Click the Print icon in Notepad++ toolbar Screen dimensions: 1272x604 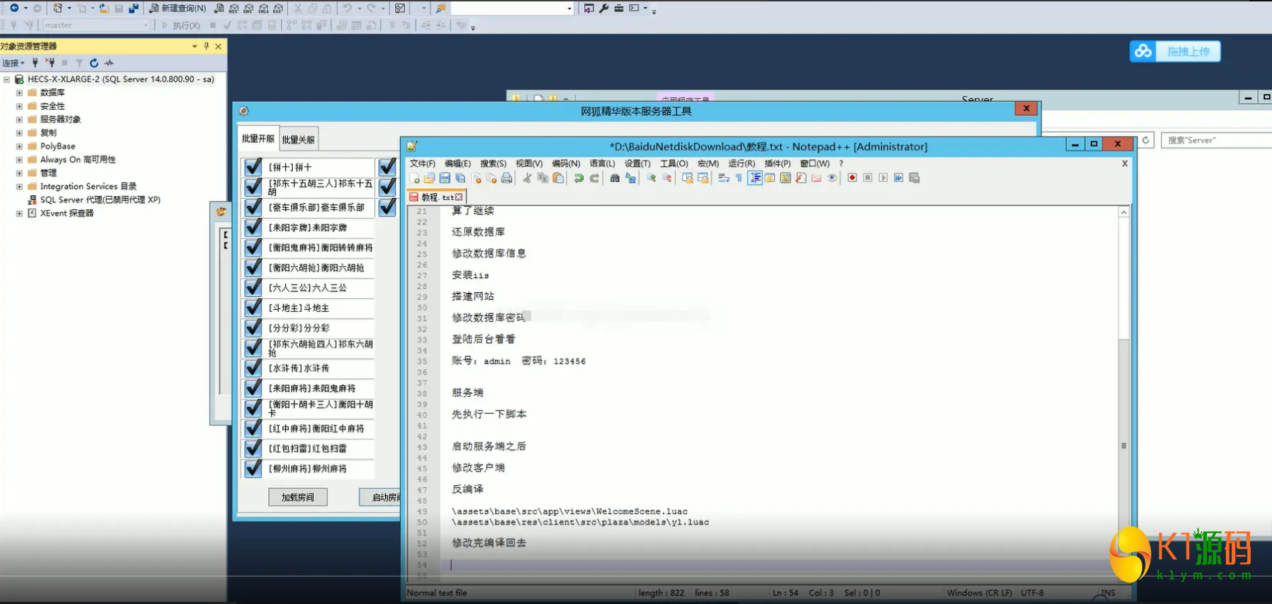[x=507, y=178]
